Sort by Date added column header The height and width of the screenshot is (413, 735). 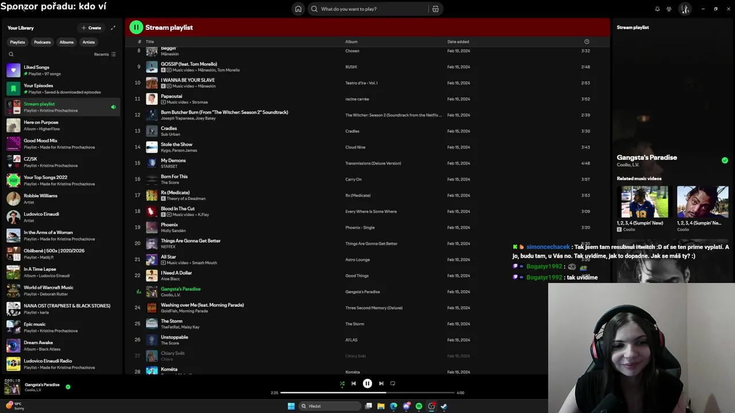pos(458,41)
